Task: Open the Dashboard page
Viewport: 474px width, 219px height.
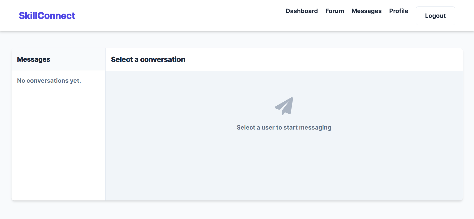Action: 302,11
